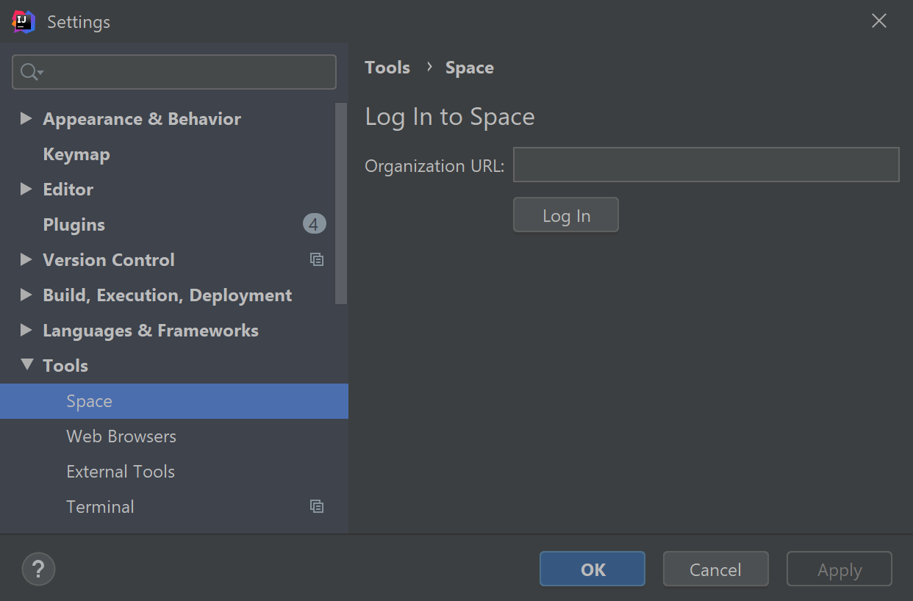Select Web Browsers in the sidebar
Viewport: 913px width, 601px height.
(121, 436)
